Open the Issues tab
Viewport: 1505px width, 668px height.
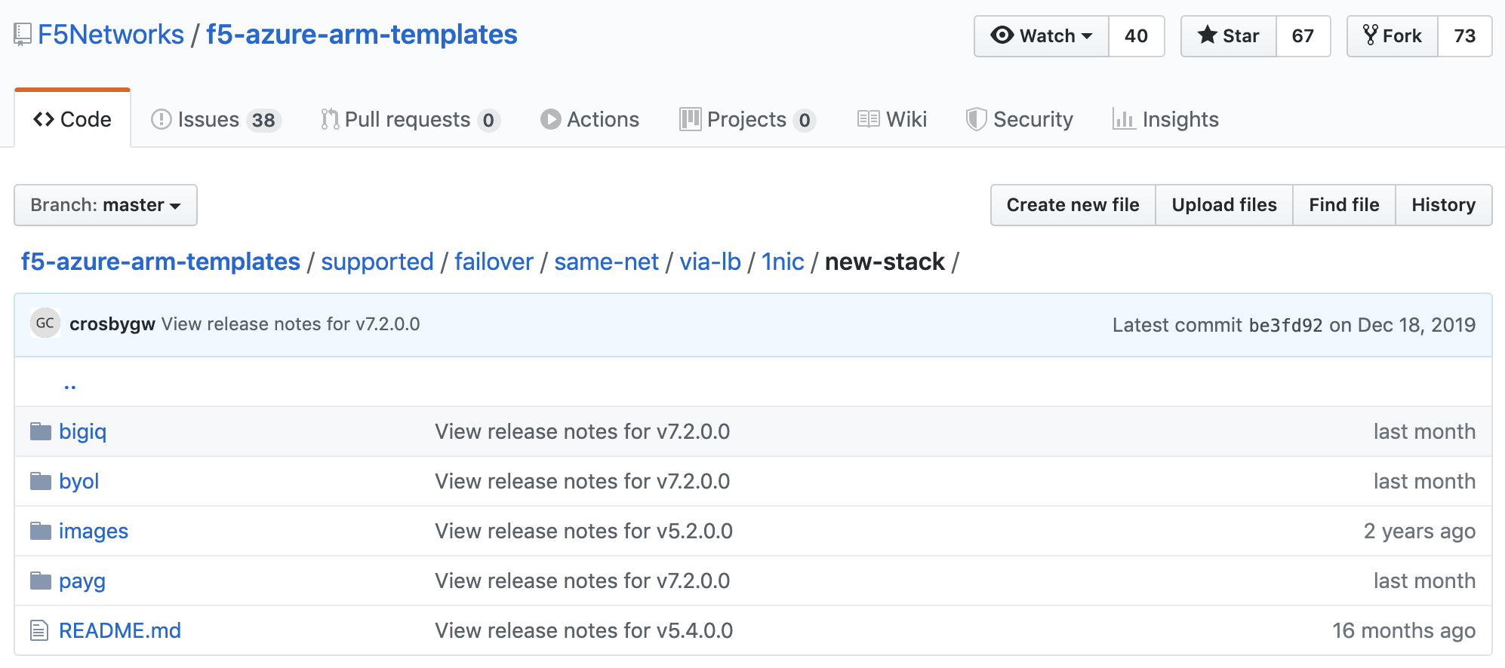coord(216,119)
